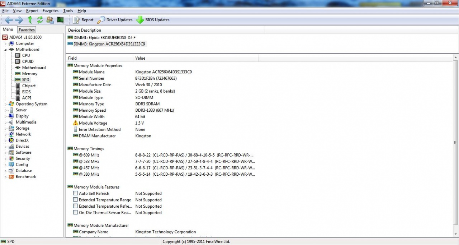The width and height of the screenshot is (459, 245).
Task: Click the green monitor toolbar icon
Action: pyautogui.click(x=60, y=20)
